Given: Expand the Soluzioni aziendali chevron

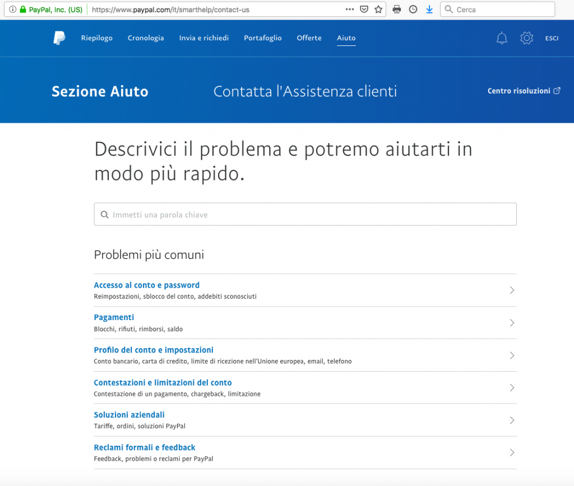Looking at the screenshot, I should pos(512,420).
